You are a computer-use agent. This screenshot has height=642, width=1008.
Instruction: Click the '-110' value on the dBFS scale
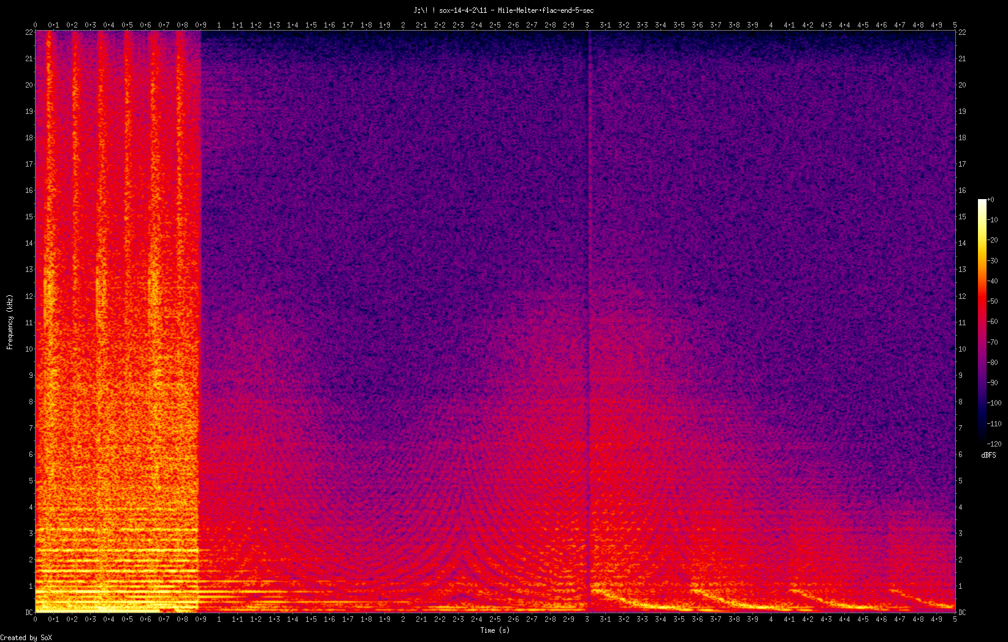click(995, 424)
